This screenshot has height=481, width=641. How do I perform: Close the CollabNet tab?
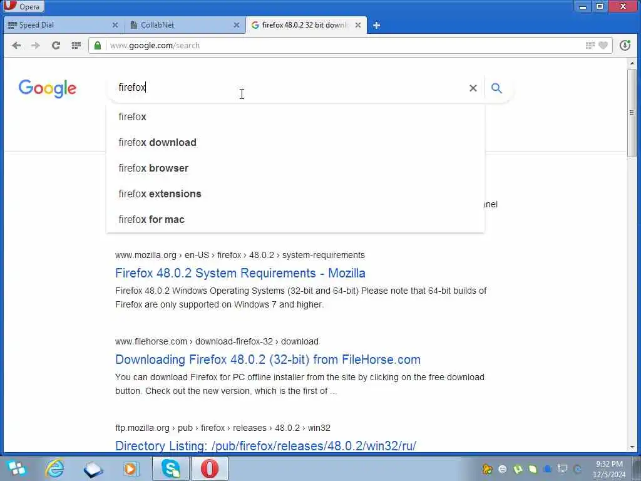click(x=236, y=25)
